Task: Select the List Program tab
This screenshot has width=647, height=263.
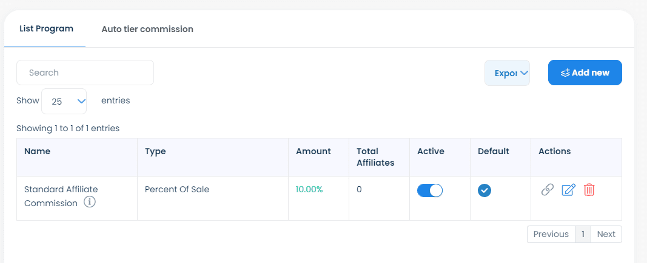Action: 46,29
